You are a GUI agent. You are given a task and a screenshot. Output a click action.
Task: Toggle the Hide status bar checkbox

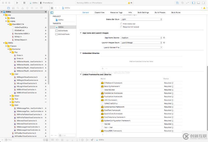121,24
